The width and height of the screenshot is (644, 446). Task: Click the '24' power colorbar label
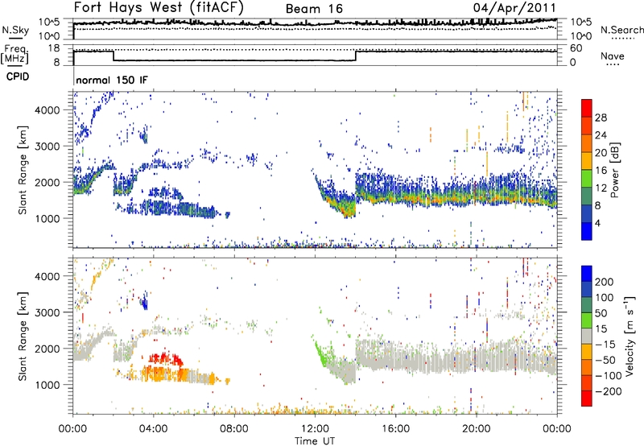point(601,135)
